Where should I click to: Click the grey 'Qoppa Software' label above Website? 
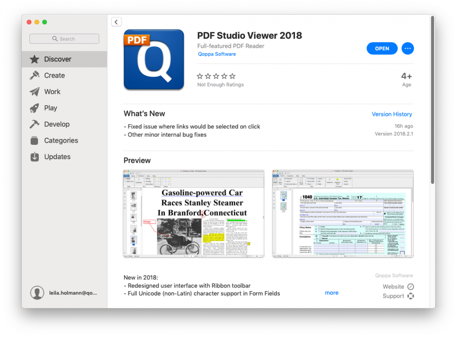click(394, 275)
